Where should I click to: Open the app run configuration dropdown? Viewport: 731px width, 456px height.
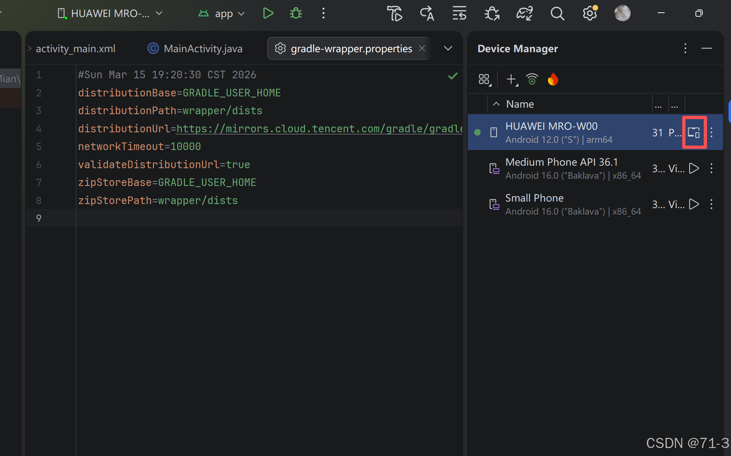click(x=222, y=13)
